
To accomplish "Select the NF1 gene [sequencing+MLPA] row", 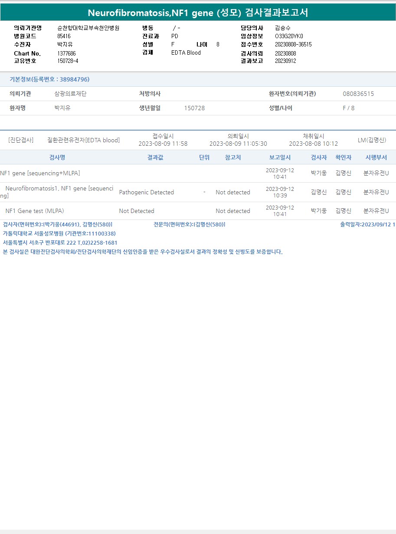I will pyautogui.click(x=198, y=174).
